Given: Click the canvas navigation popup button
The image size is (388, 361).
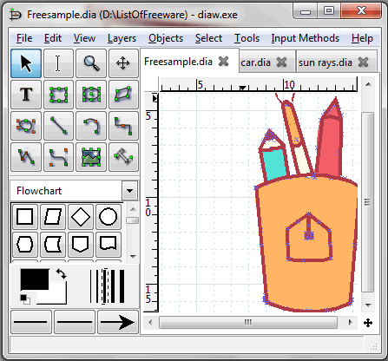Looking at the screenshot, I should click(368, 323).
